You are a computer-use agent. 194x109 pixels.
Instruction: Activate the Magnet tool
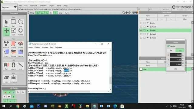click(x=13, y=66)
